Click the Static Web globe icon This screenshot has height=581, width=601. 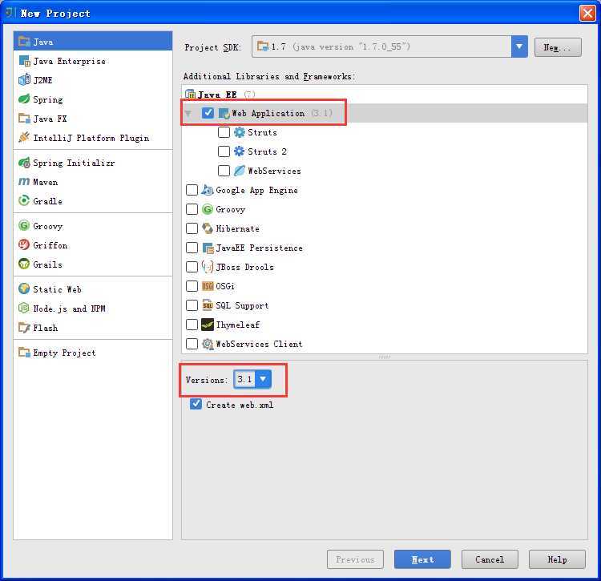24,288
